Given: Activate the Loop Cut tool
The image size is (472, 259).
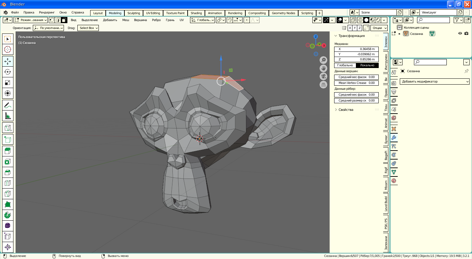Looking at the screenshot, I should (8, 183).
